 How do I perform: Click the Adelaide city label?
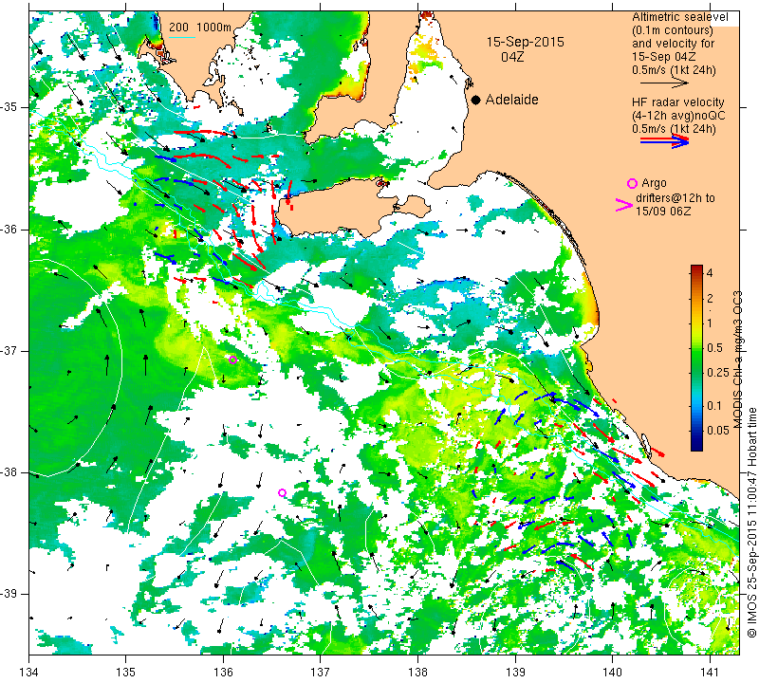511,100
